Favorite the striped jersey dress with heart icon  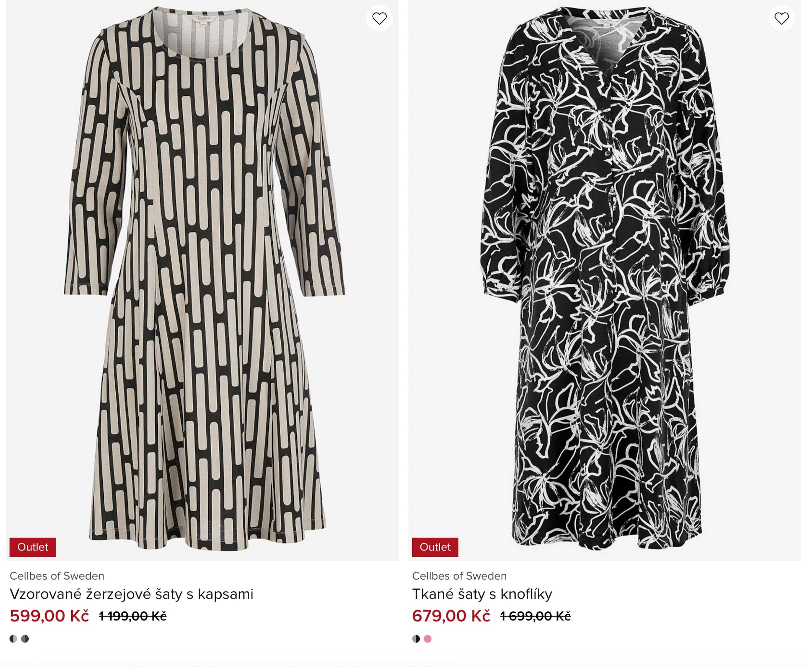coord(379,18)
